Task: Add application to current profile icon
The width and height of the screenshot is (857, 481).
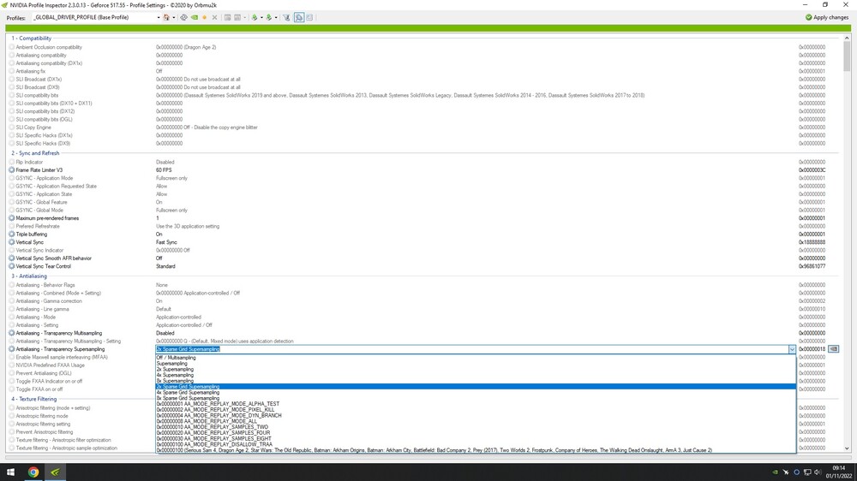Action: [227, 17]
